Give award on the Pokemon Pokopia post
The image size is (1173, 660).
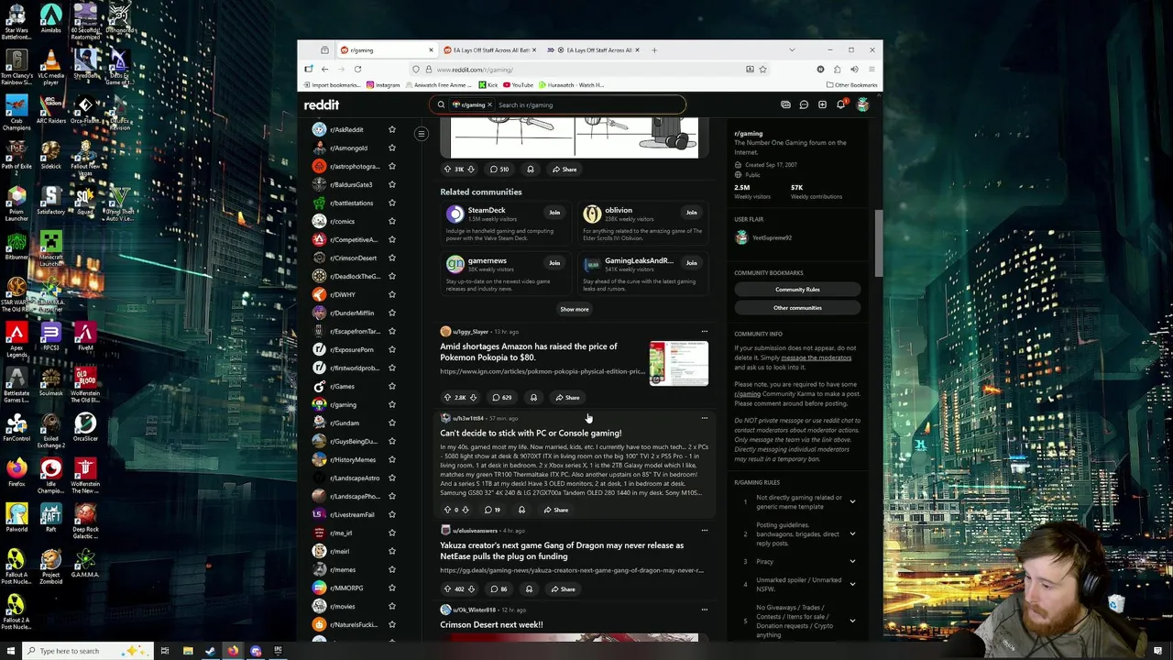[x=533, y=398]
